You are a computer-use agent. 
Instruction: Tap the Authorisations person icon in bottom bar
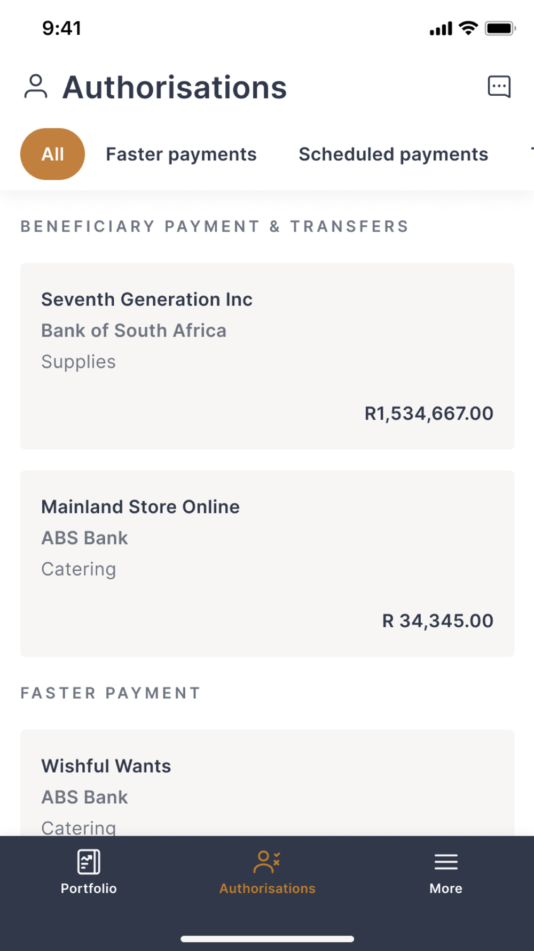coord(266,862)
